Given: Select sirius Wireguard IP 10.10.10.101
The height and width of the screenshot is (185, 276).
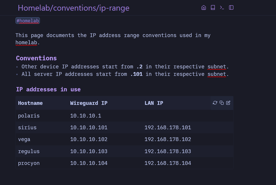Looking at the screenshot, I should pyautogui.click(x=89, y=128).
